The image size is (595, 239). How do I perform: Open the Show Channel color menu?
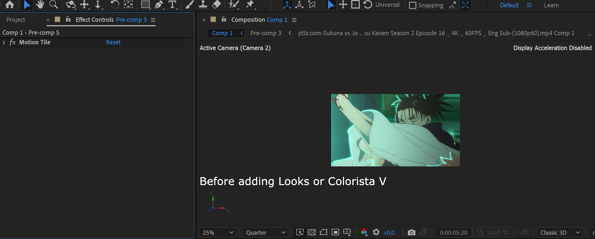(x=364, y=232)
